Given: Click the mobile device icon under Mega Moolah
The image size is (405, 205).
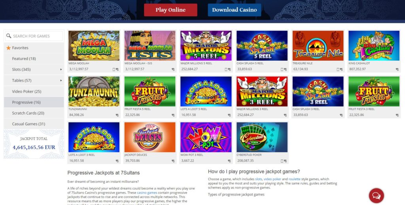Looking at the screenshot, I should tap(114, 69).
